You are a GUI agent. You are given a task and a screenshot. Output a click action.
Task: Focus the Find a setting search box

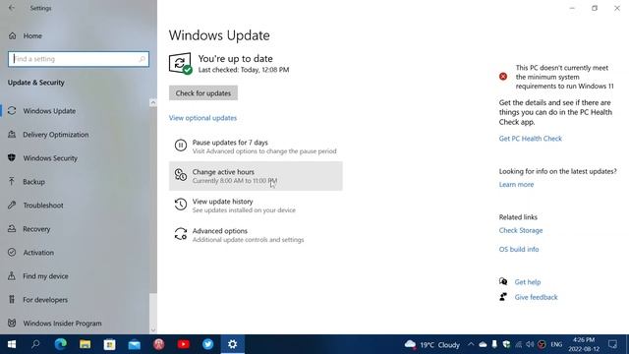pyautogui.click(x=79, y=59)
